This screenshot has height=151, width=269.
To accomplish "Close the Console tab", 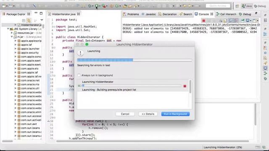I will click(212, 14).
